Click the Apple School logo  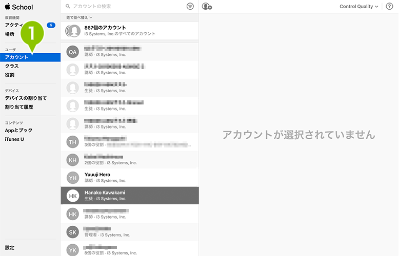[19, 7]
